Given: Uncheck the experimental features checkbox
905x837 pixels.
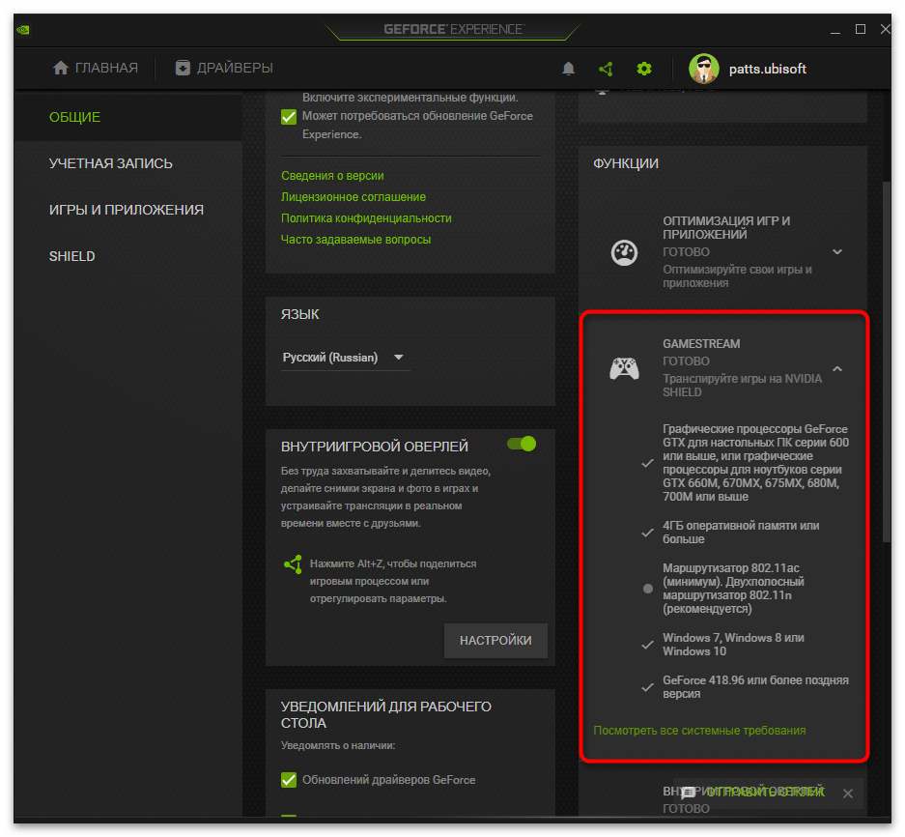Looking at the screenshot, I should [289, 117].
